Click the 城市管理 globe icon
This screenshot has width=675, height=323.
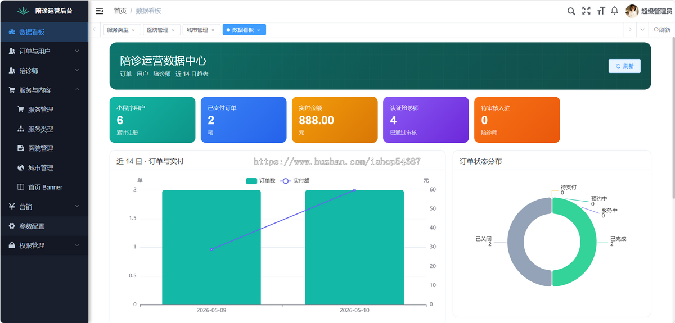pos(21,167)
